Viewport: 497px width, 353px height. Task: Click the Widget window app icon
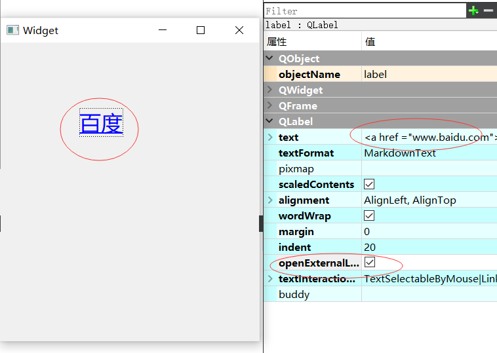[12, 30]
